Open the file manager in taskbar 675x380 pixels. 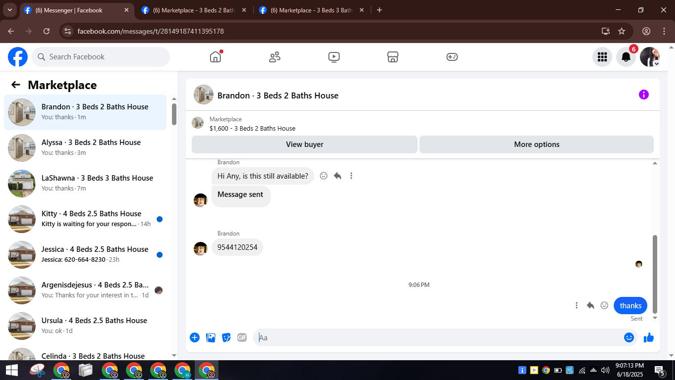[85, 370]
